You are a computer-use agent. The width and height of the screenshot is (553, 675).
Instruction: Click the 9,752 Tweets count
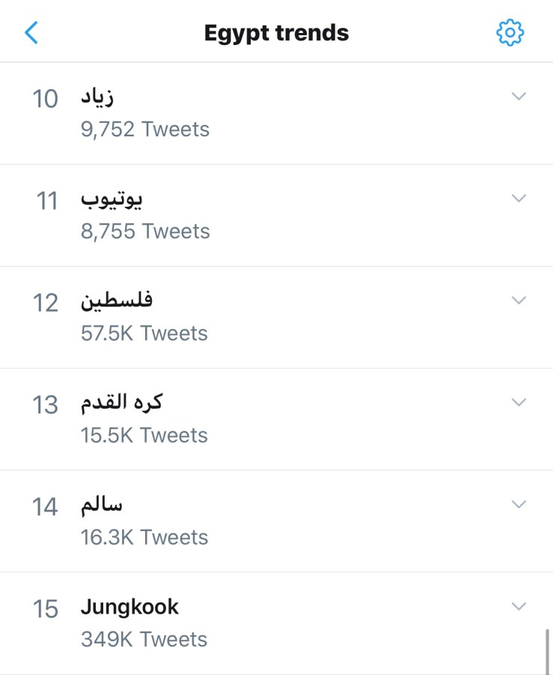(145, 130)
